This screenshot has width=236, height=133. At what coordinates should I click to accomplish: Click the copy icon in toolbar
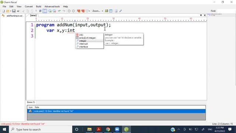point(28,11)
